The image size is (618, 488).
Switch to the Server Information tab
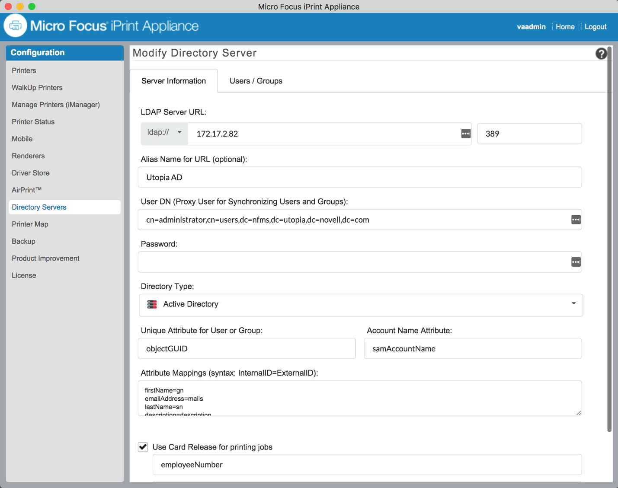(x=173, y=81)
